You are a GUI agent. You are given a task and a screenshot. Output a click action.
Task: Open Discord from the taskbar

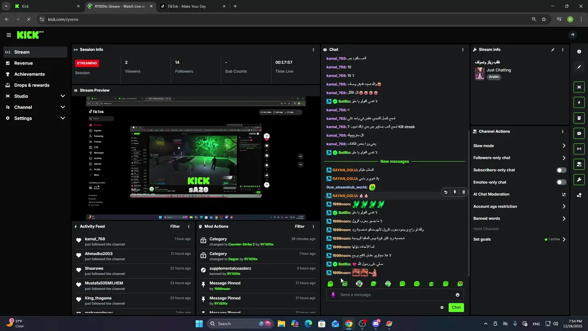point(376,324)
